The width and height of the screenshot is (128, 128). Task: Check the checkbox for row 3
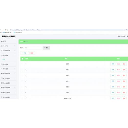pos(23,76)
